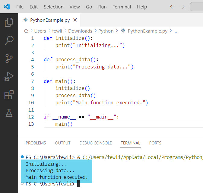Click print("Main function executed.") line

point(102,103)
